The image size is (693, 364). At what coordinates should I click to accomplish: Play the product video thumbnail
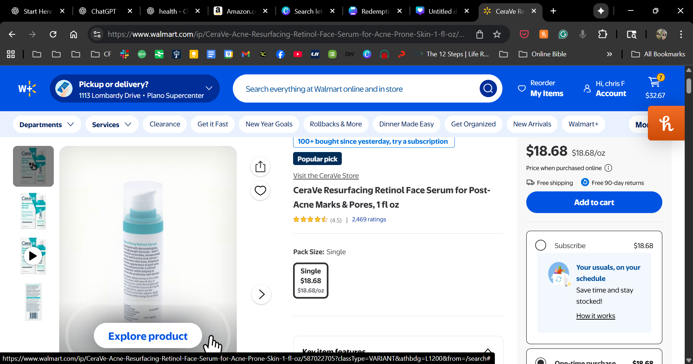tap(33, 256)
